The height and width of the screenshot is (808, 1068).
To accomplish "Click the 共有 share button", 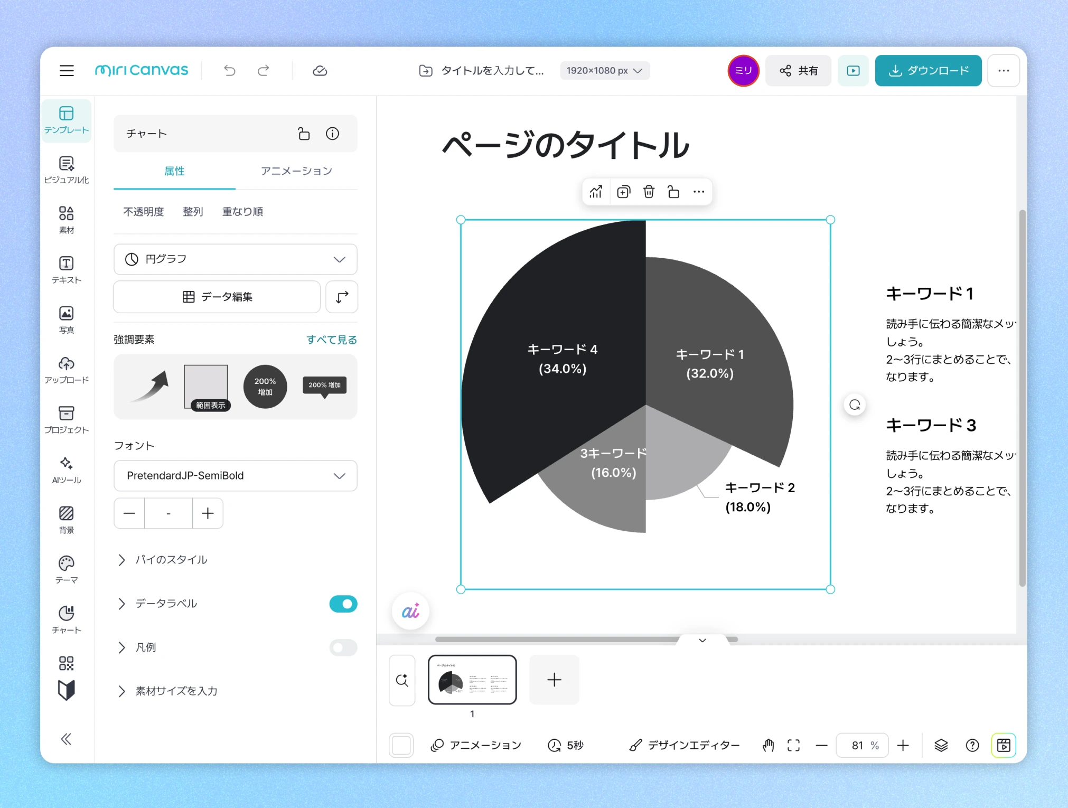I will pos(798,71).
